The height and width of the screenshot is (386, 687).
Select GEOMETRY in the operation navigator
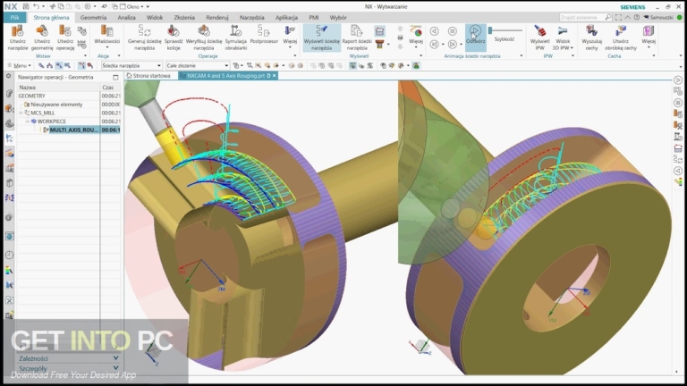(31, 96)
